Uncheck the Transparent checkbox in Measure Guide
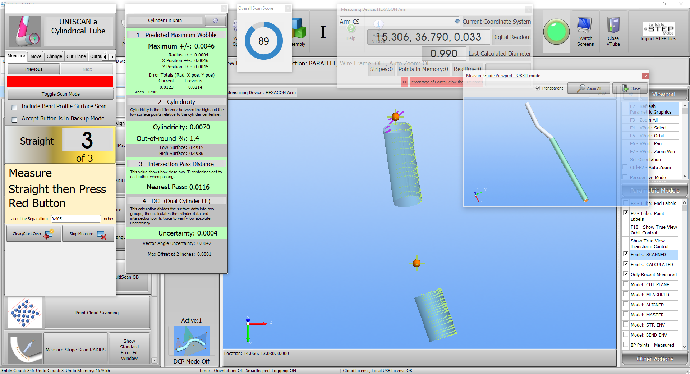 click(x=538, y=88)
